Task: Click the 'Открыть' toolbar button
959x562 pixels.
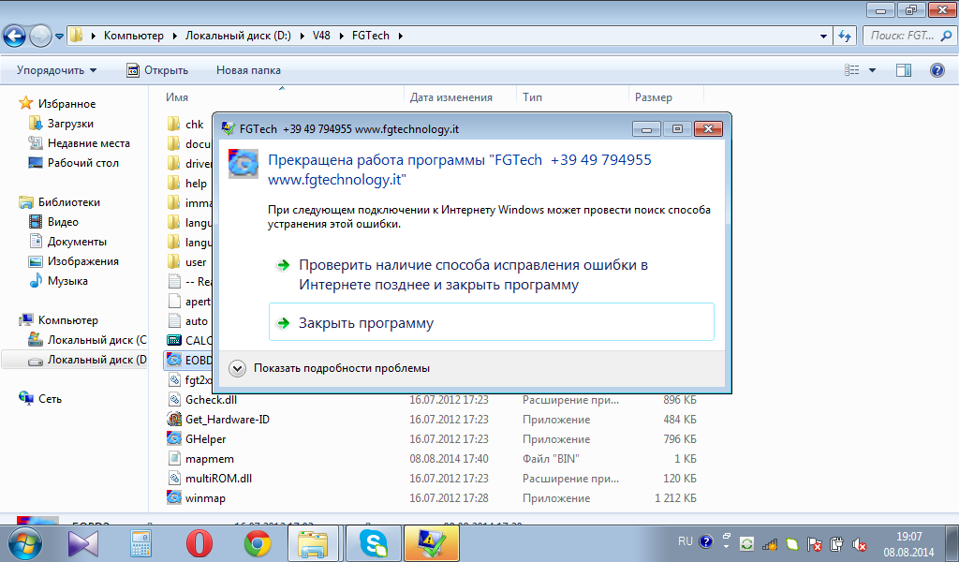Action: click(157, 70)
